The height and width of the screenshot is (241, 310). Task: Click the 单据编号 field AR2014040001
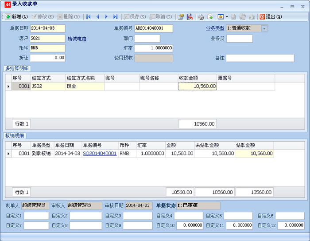pos(154,28)
